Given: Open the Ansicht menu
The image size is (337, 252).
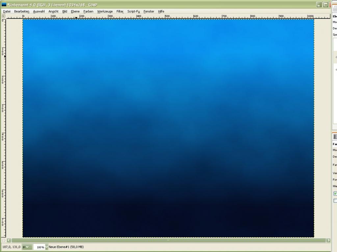Looking at the screenshot, I should click(x=53, y=11).
